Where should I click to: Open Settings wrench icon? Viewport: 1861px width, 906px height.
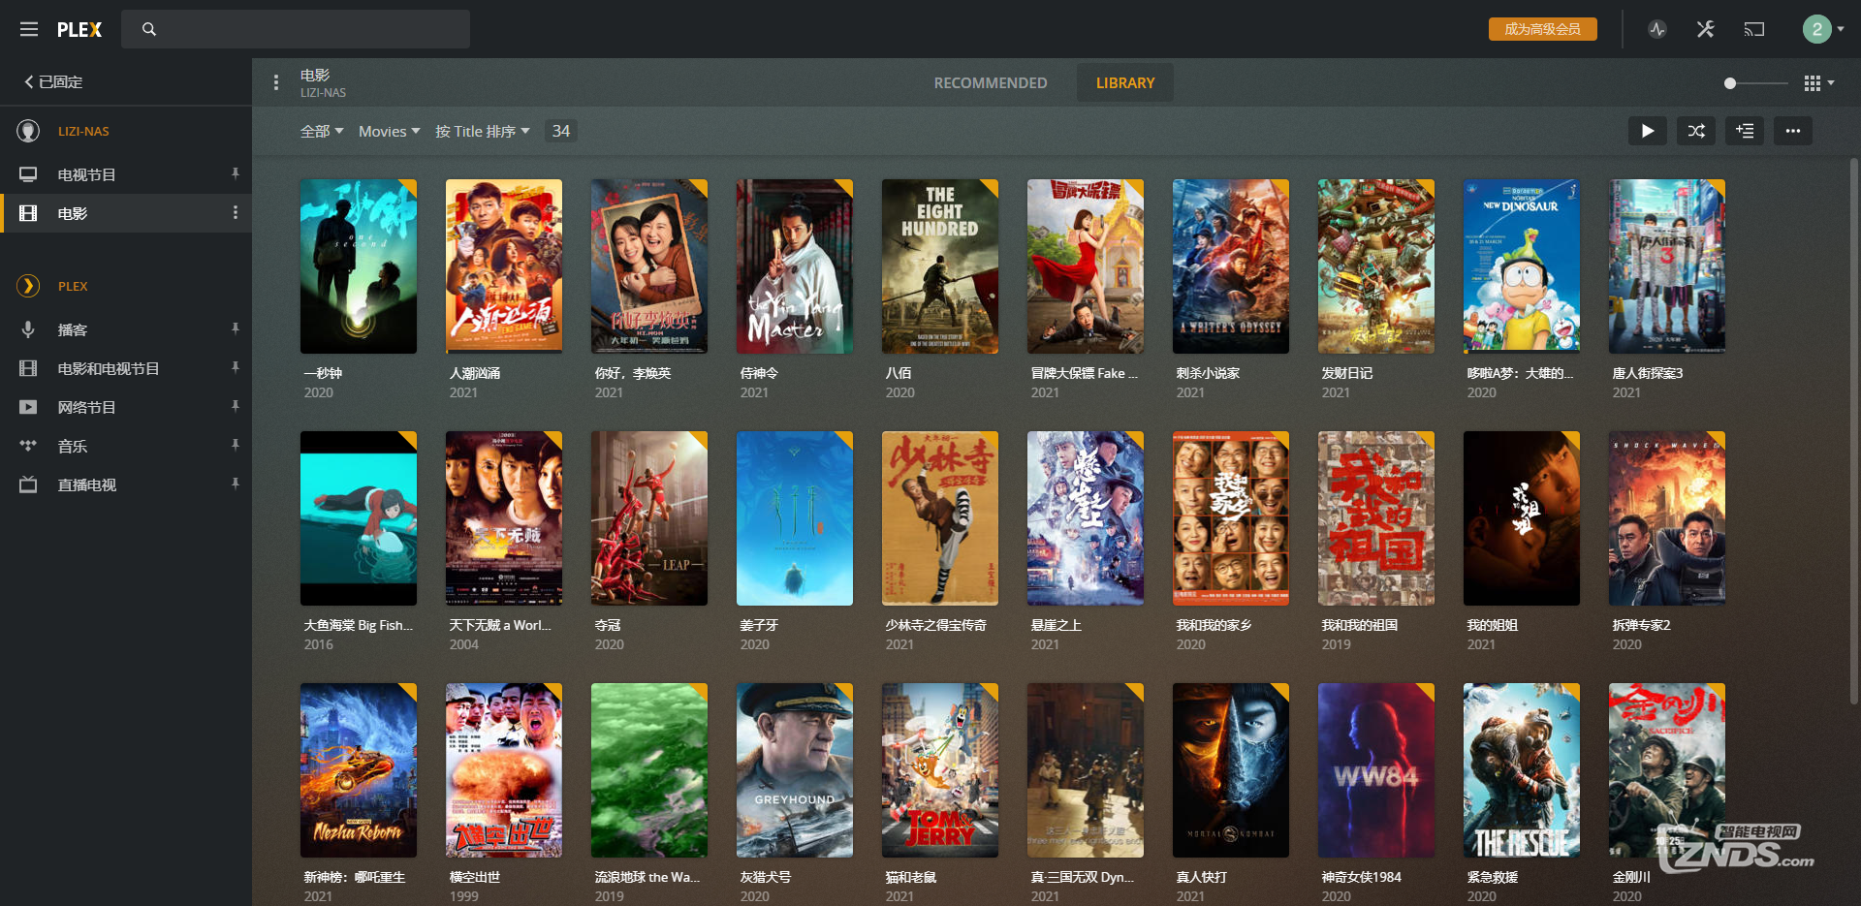coord(1706,29)
